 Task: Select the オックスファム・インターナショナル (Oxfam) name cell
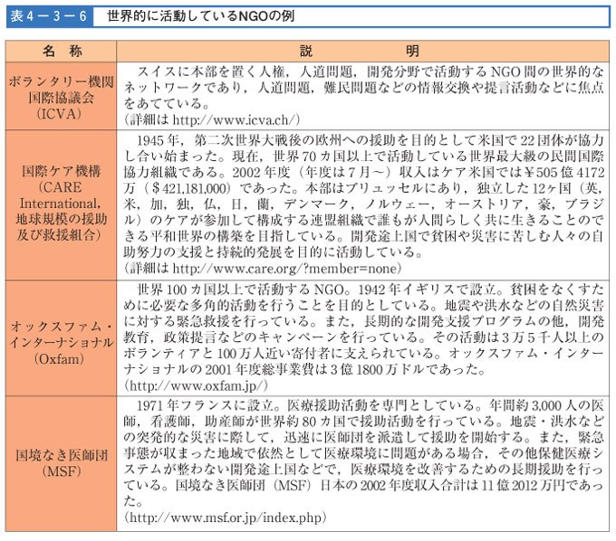tap(61, 337)
